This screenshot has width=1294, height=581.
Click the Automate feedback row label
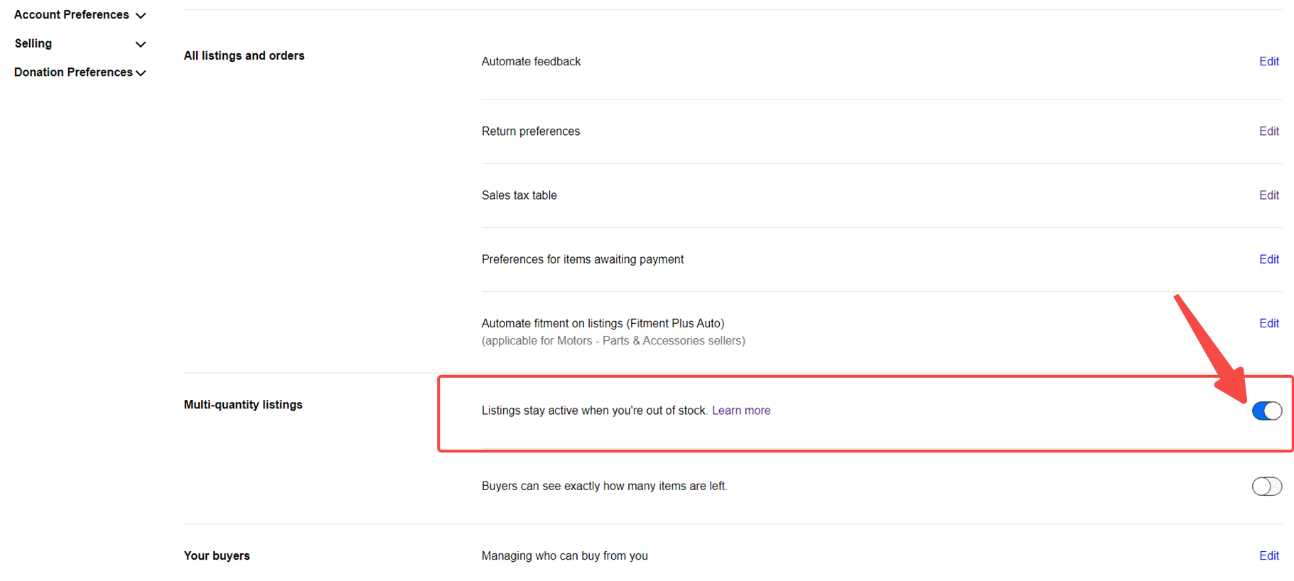point(531,62)
